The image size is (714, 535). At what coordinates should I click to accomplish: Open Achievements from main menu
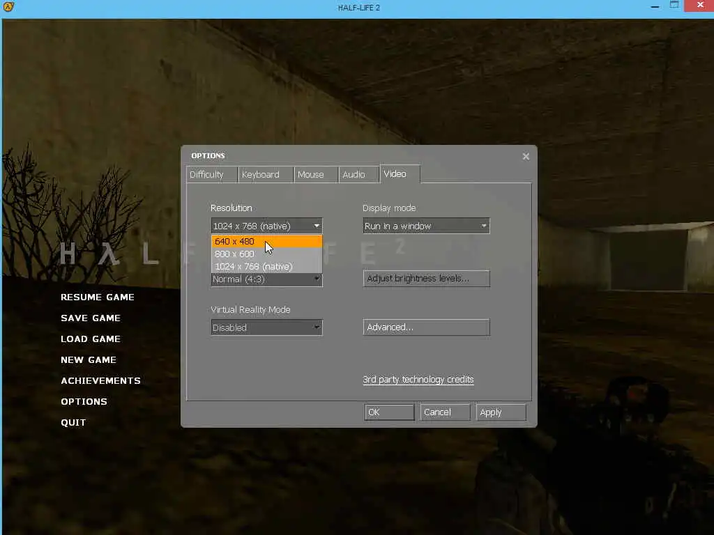coord(100,381)
